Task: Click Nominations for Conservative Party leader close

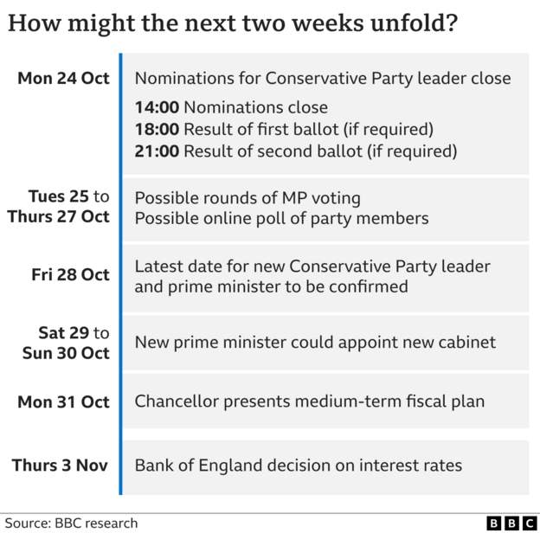Action: point(323,79)
